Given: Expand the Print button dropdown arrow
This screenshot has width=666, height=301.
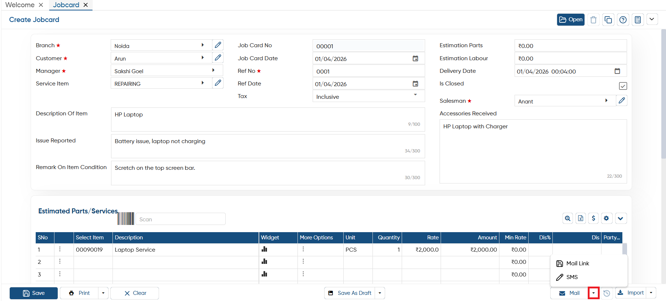Looking at the screenshot, I should coord(103,293).
